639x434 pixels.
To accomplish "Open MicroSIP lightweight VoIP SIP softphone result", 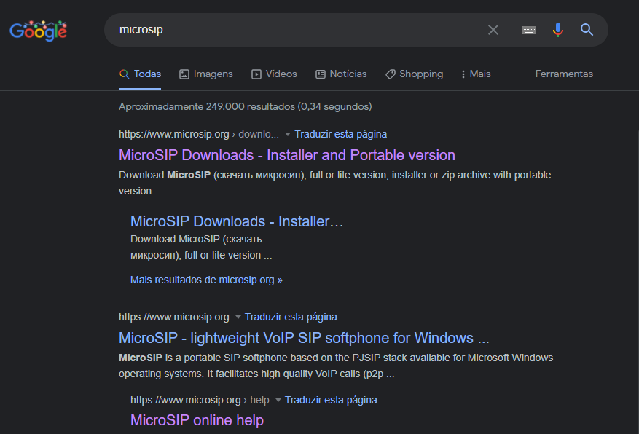I will click(x=303, y=338).
